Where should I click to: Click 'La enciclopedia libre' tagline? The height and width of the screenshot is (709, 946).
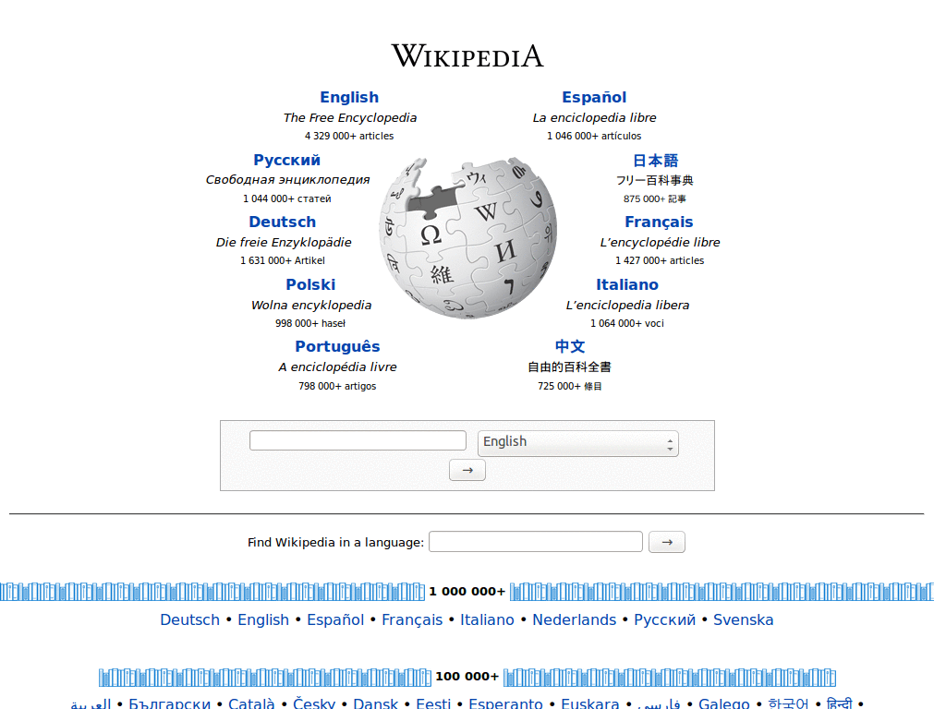[594, 117]
